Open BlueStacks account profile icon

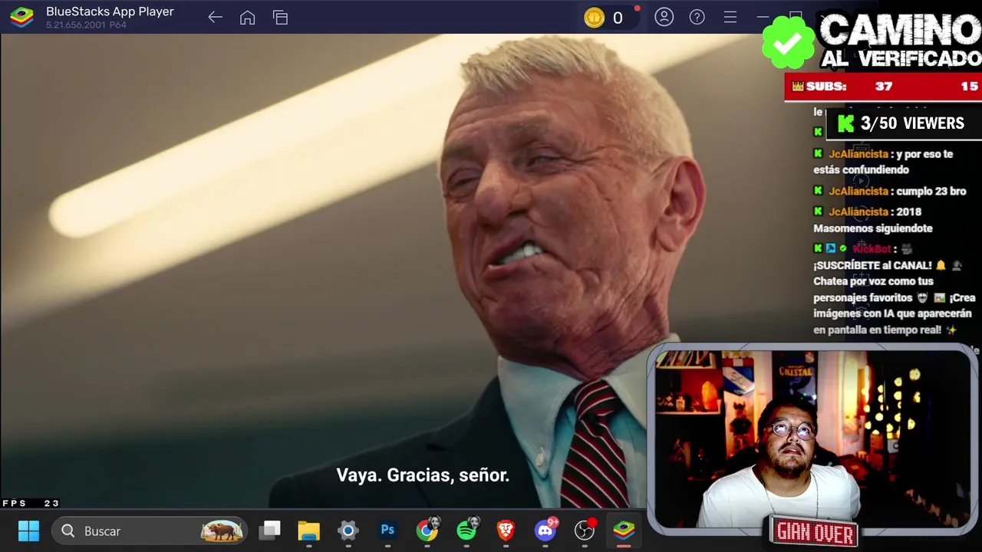coord(664,17)
